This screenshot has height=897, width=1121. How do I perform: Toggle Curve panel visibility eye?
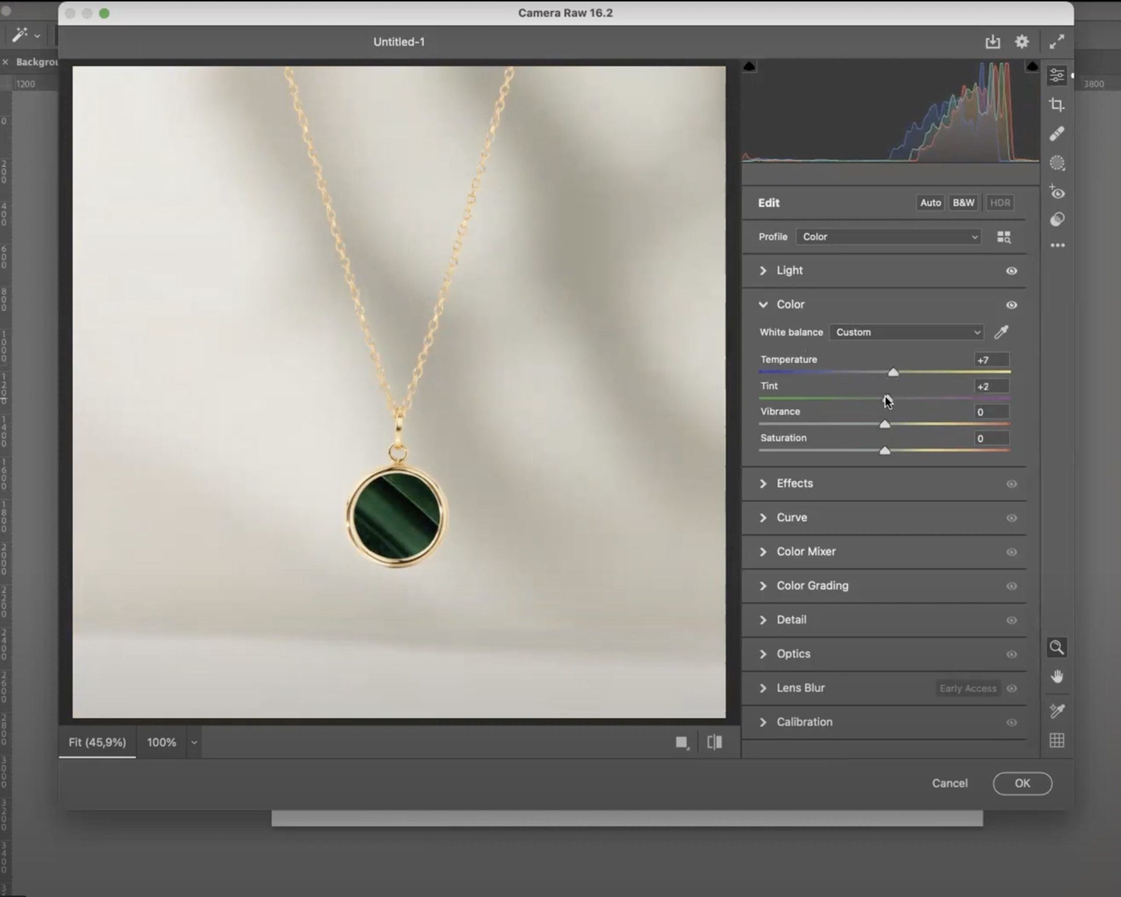(1011, 518)
